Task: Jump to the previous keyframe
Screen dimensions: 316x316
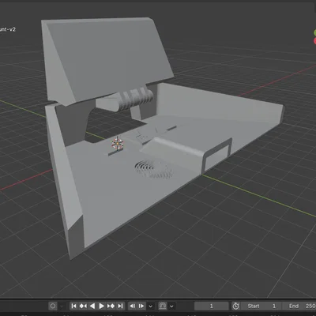Action: [x=83, y=306]
